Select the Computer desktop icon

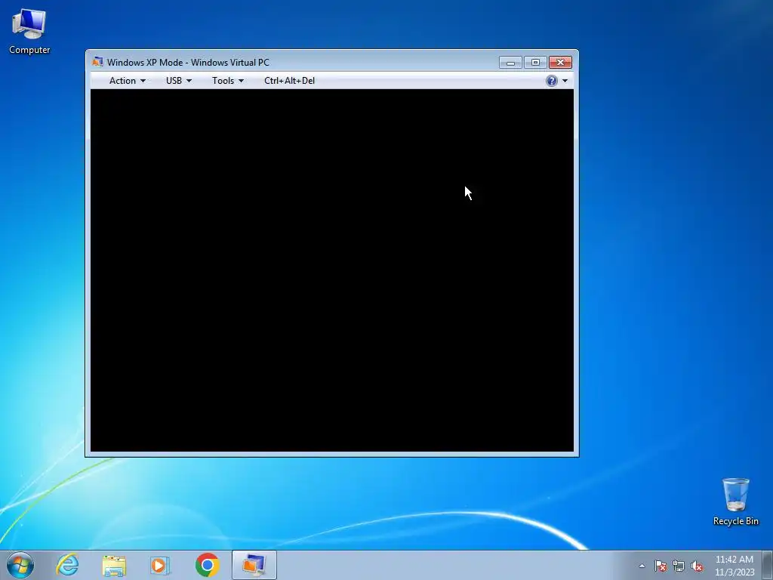[29, 31]
